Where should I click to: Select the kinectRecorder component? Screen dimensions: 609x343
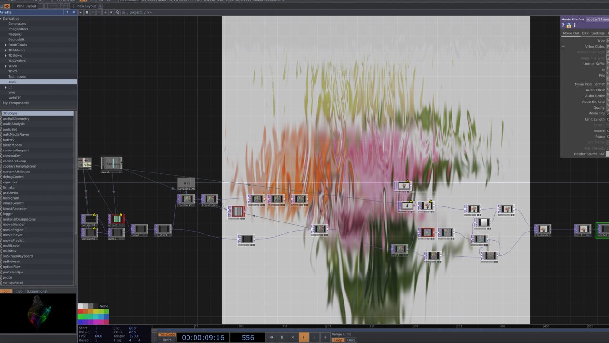pos(37,209)
